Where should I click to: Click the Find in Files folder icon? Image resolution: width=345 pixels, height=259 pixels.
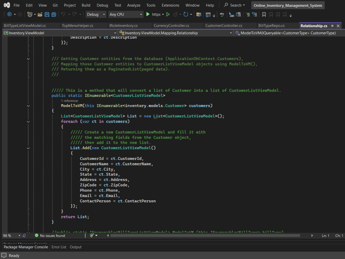199,15
